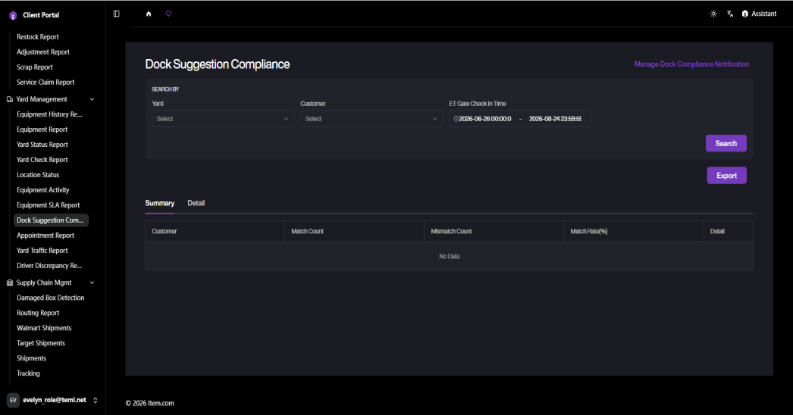793x415 pixels.
Task: Click the Yard Management section label
Action: coord(42,99)
